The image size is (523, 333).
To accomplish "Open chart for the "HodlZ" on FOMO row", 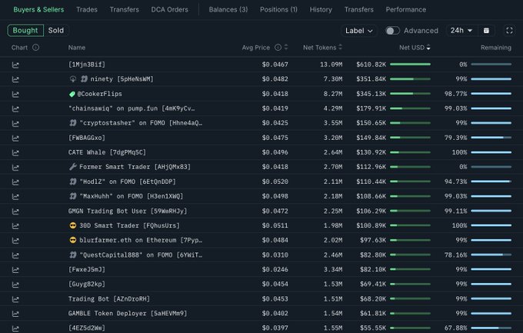I will 15,181.
